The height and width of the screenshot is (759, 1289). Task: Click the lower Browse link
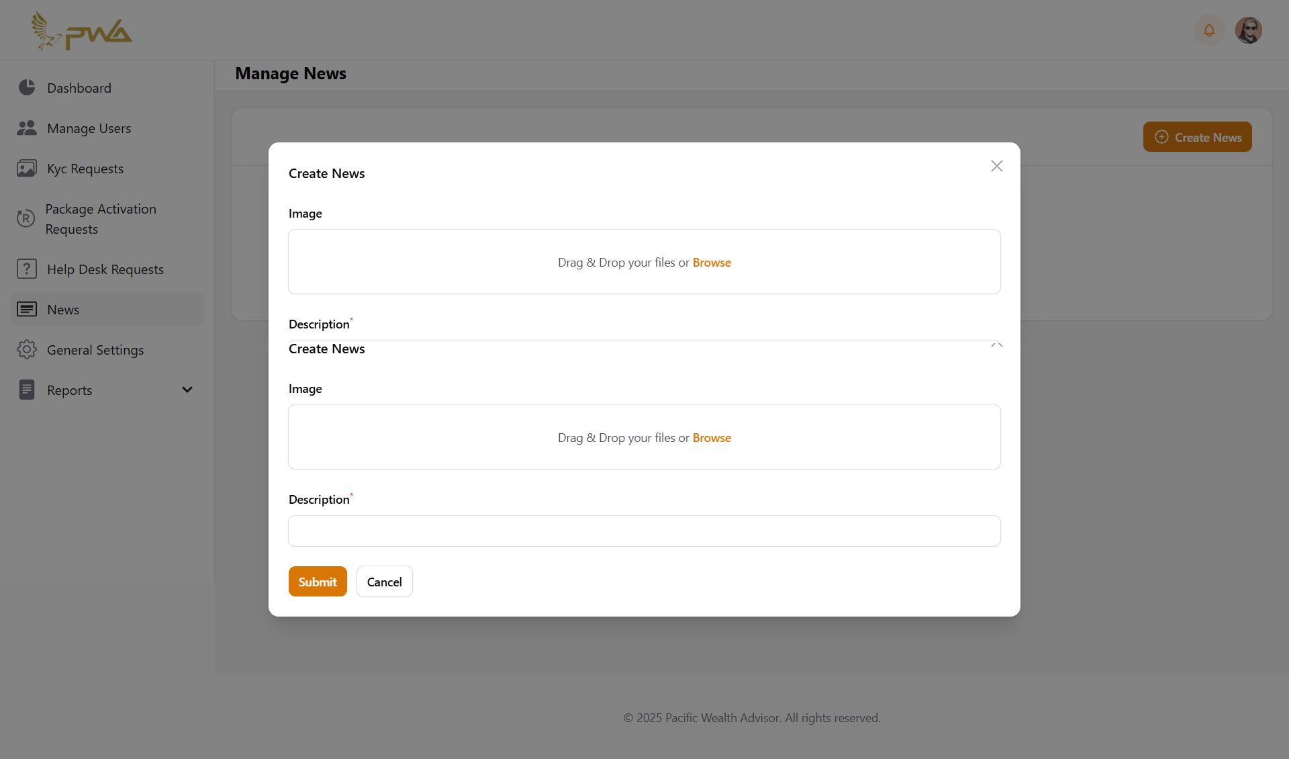712,438
